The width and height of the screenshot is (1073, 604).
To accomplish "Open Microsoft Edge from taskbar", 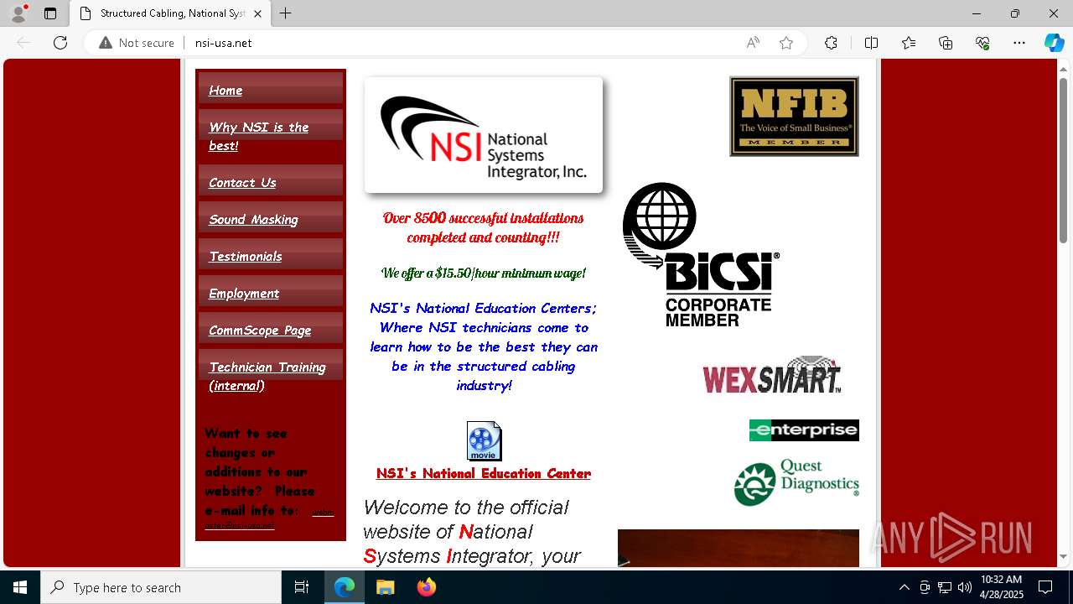I will coord(345,587).
